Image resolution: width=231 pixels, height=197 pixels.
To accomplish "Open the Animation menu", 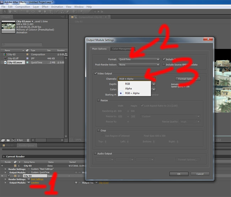I will (57, 7).
